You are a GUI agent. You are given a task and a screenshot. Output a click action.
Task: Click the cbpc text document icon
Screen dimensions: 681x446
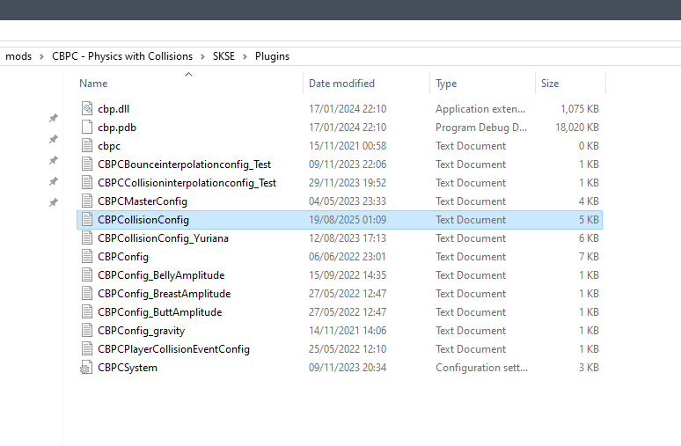[87, 145]
